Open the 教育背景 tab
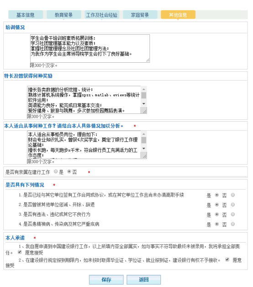The width and height of the screenshot is (253, 287). [64, 15]
